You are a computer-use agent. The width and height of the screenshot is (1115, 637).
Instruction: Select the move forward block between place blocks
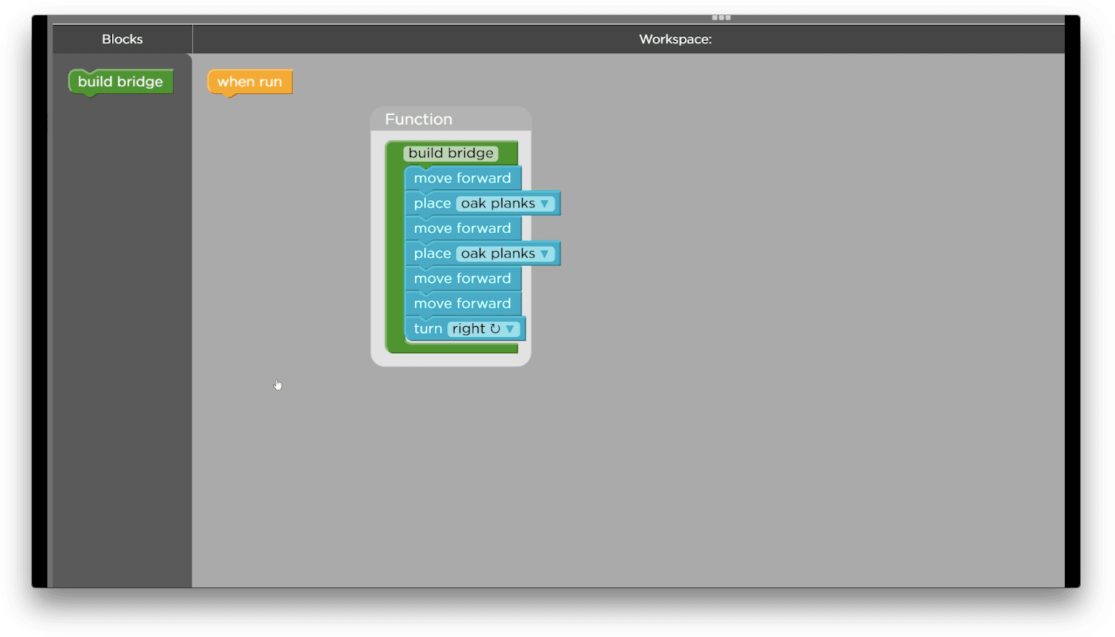point(462,229)
